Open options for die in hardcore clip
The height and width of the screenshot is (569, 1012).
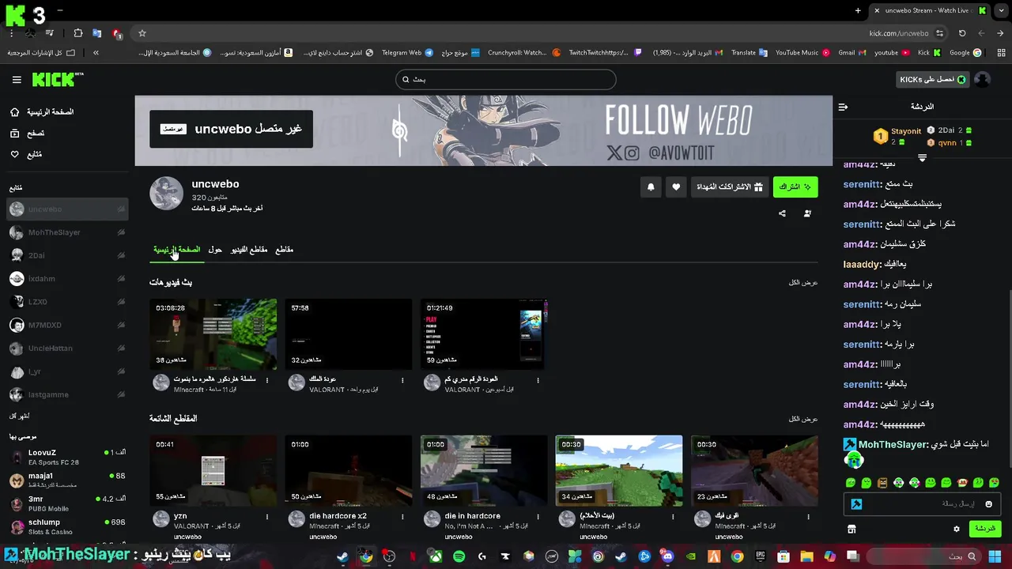click(x=538, y=517)
